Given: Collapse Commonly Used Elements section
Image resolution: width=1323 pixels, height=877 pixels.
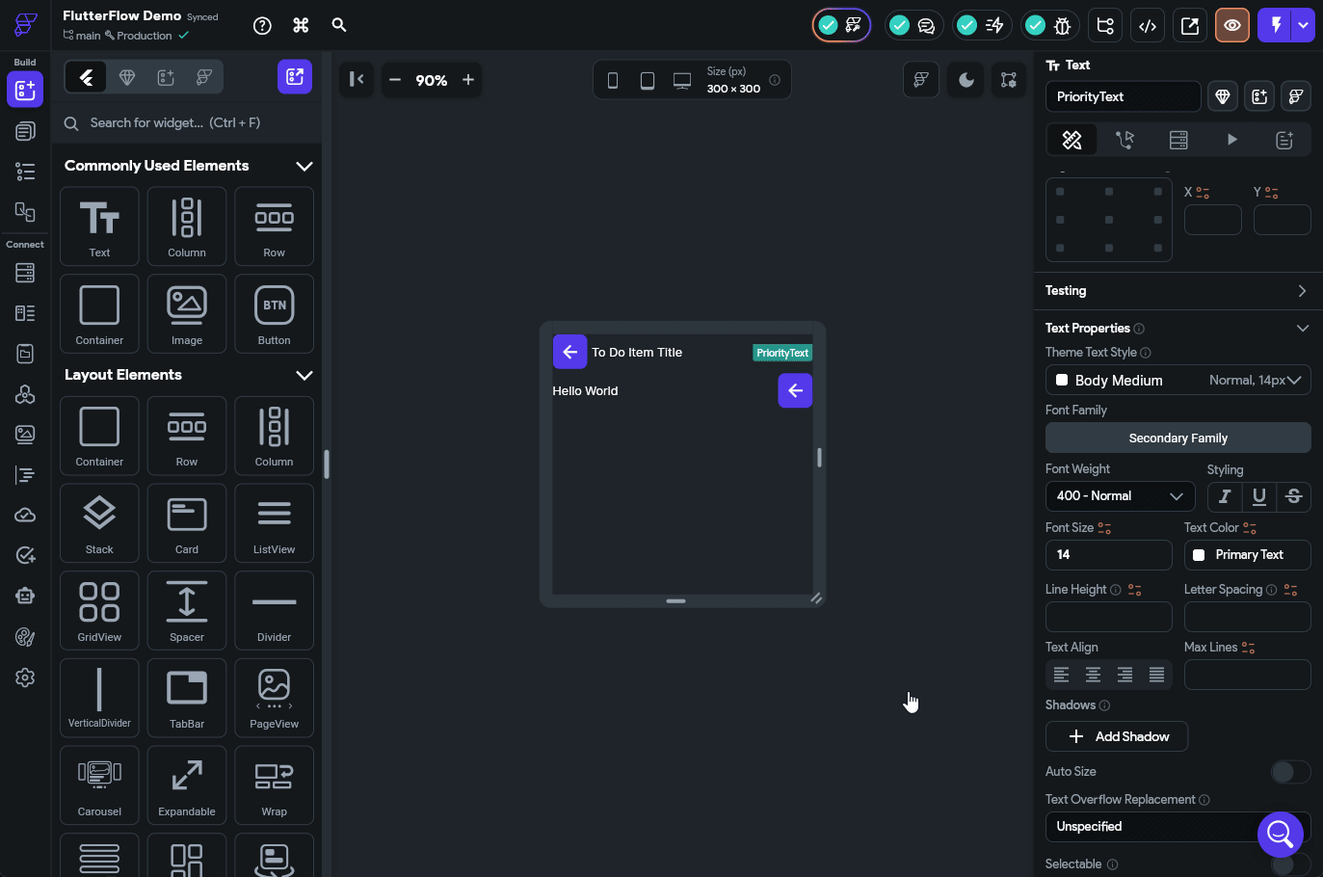Looking at the screenshot, I should click(x=304, y=166).
